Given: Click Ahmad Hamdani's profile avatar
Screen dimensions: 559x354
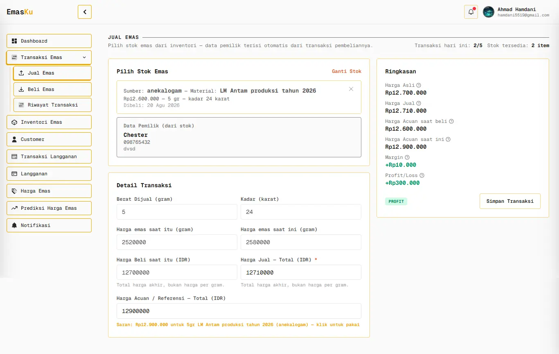Looking at the screenshot, I should pyautogui.click(x=489, y=12).
